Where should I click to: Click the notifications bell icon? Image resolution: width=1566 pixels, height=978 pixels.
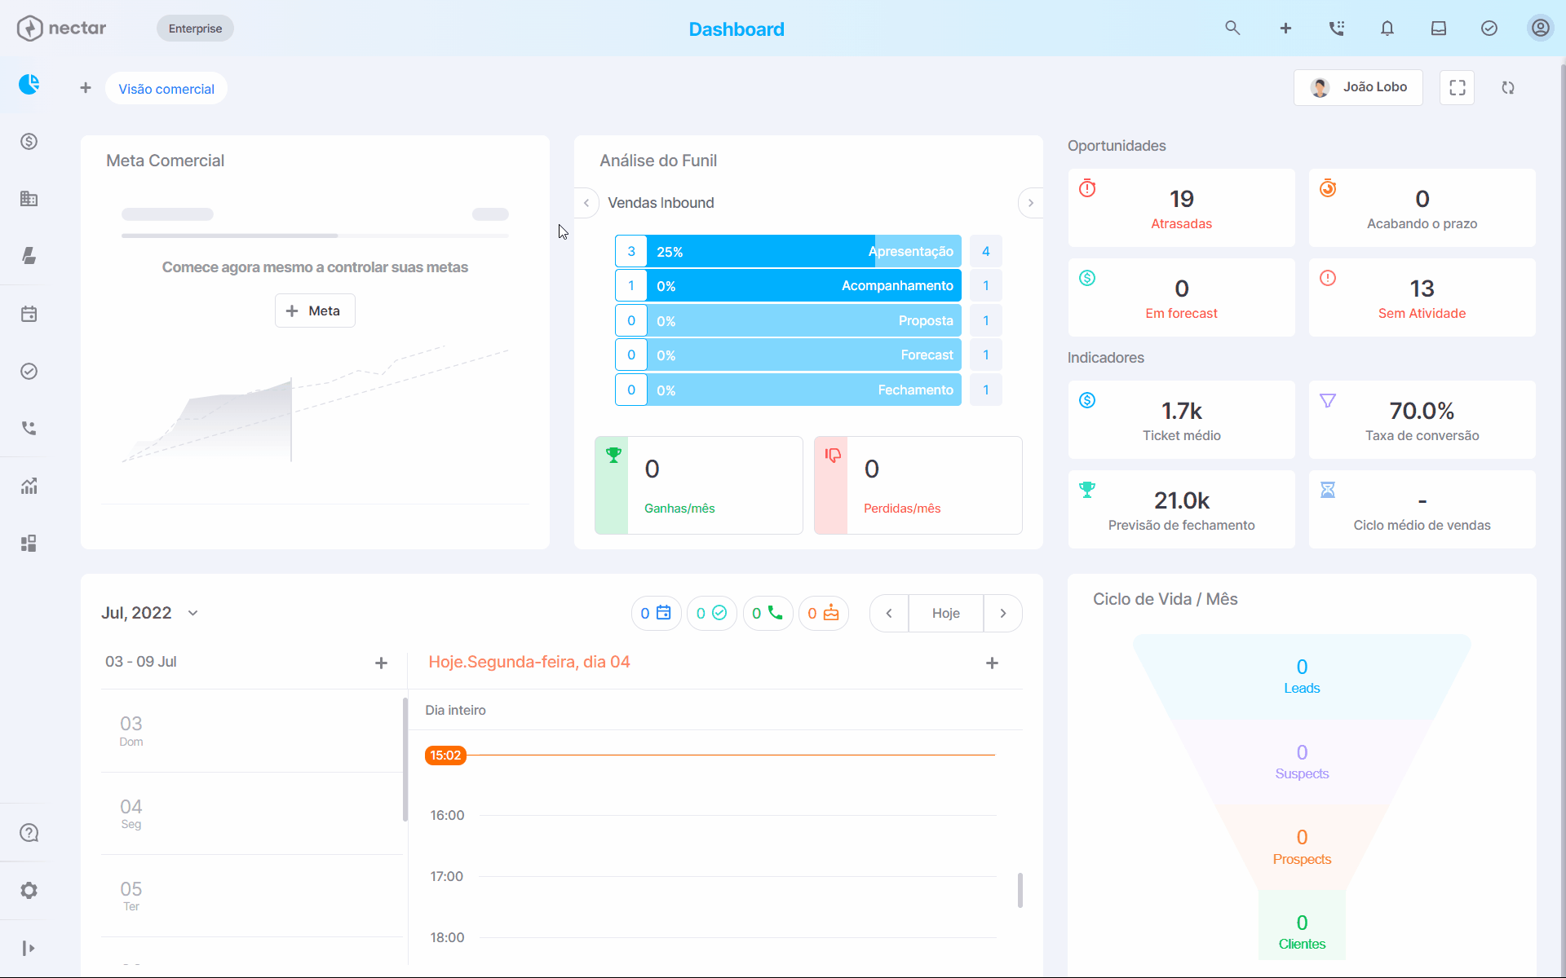(1387, 29)
